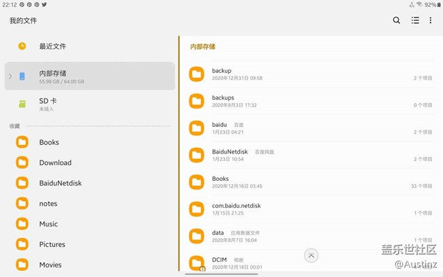The height and width of the screenshot is (277, 443).
Task: Open the backups folder row
Action: coord(223,101)
